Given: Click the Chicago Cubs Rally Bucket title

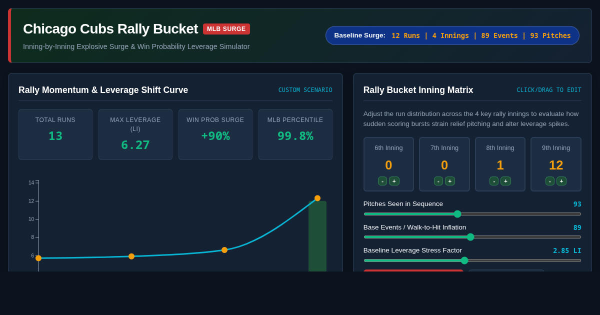Looking at the screenshot, I should pos(110,29).
